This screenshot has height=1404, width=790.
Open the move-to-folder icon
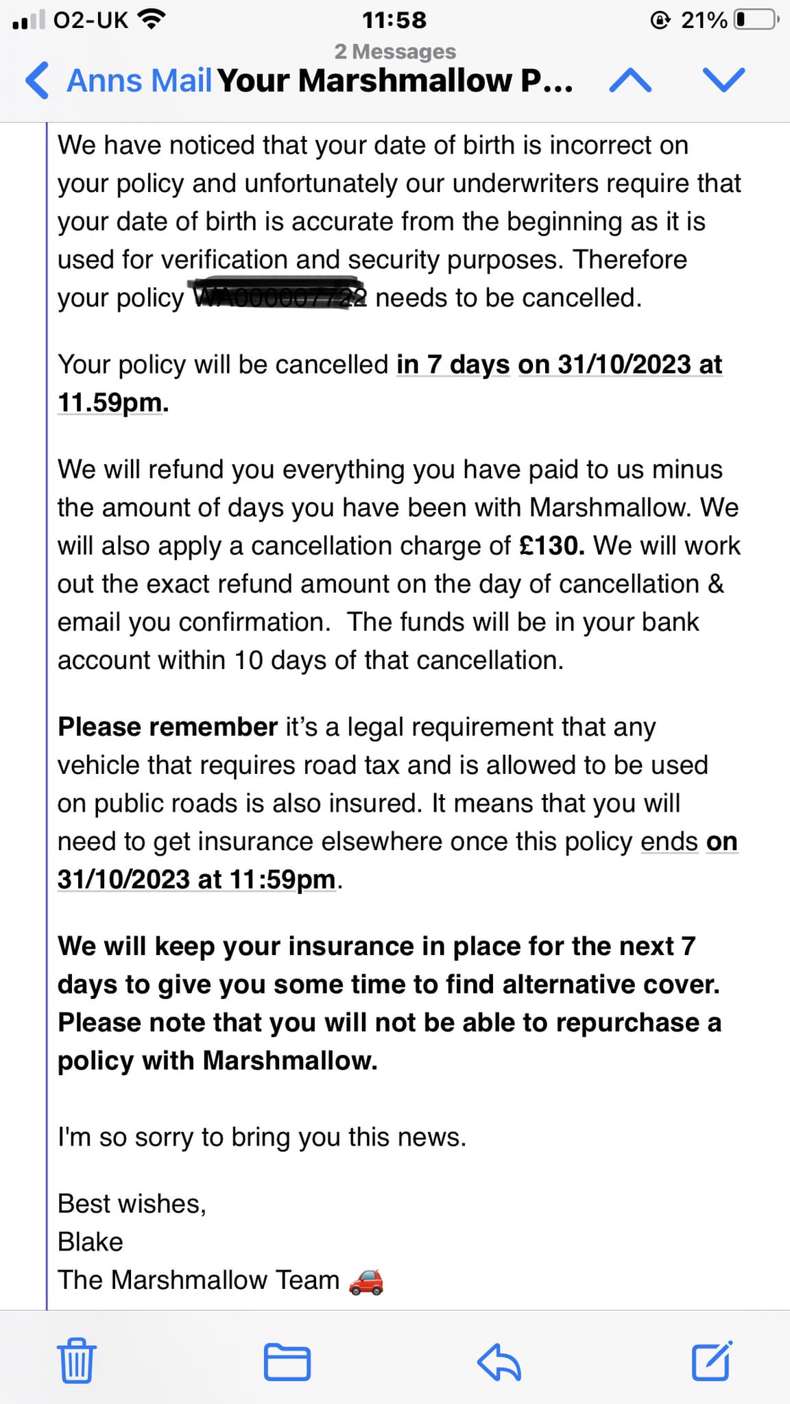(x=287, y=1361)
